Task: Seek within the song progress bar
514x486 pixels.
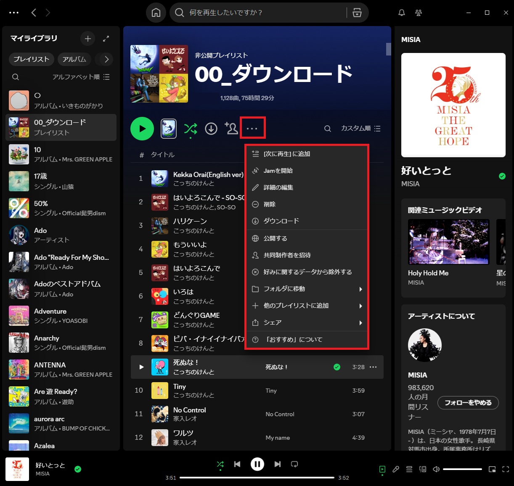Action: tap(257, 478)
